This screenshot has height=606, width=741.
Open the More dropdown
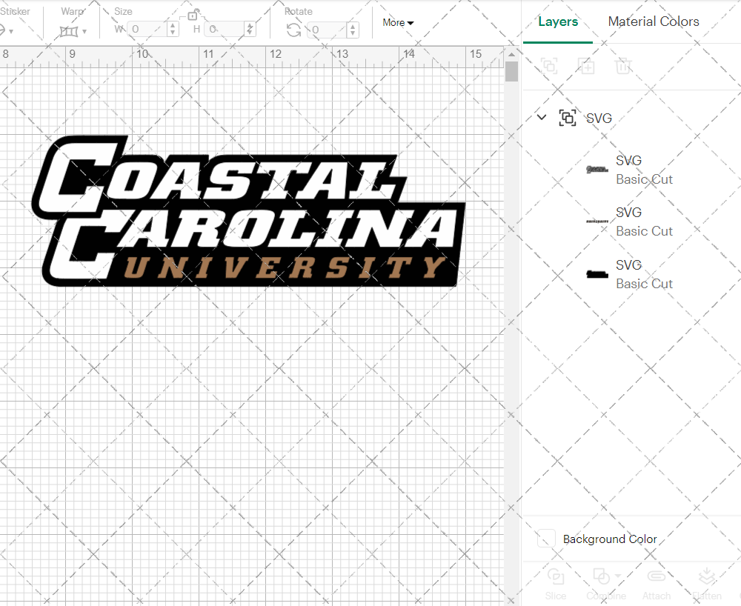point(398,23)
